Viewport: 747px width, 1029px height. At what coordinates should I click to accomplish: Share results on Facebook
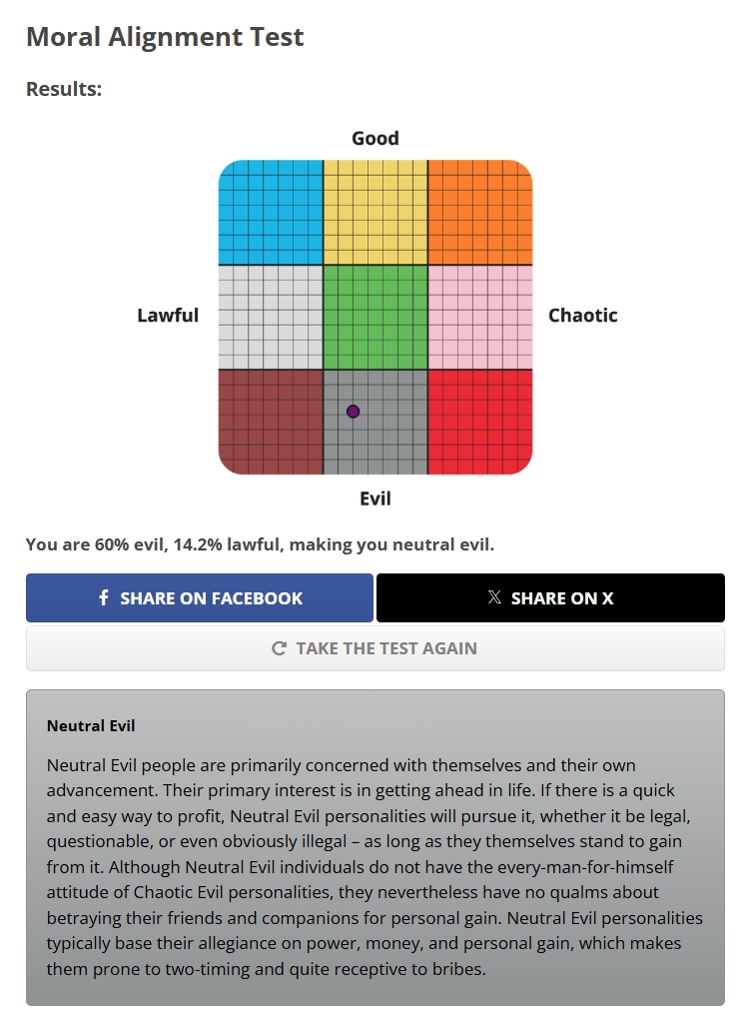click(x=200, y=597)
